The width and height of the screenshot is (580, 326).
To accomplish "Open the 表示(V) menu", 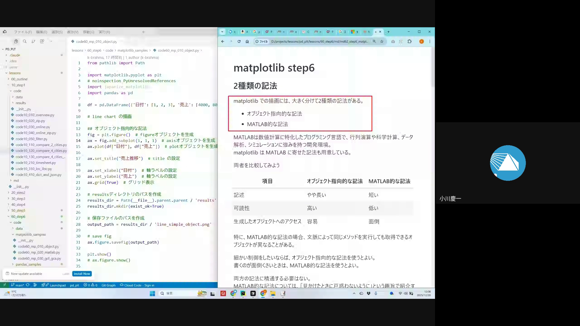I will 72,32.
